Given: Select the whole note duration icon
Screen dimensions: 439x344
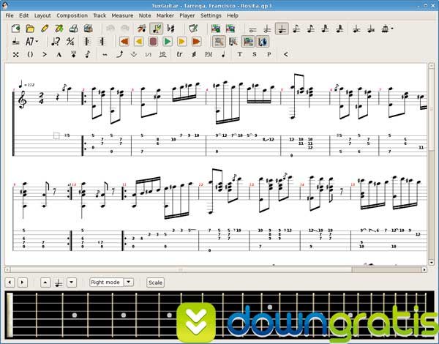Looking at the screenshot, I should pyautogui.click(x=252, y=29).
